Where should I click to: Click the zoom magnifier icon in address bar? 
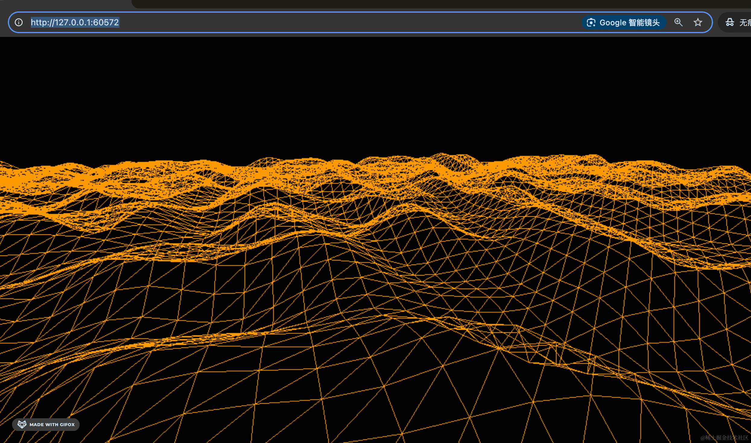678,22
